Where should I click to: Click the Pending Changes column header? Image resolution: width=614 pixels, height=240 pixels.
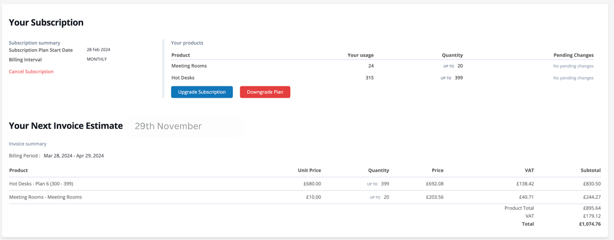(573, 55)
